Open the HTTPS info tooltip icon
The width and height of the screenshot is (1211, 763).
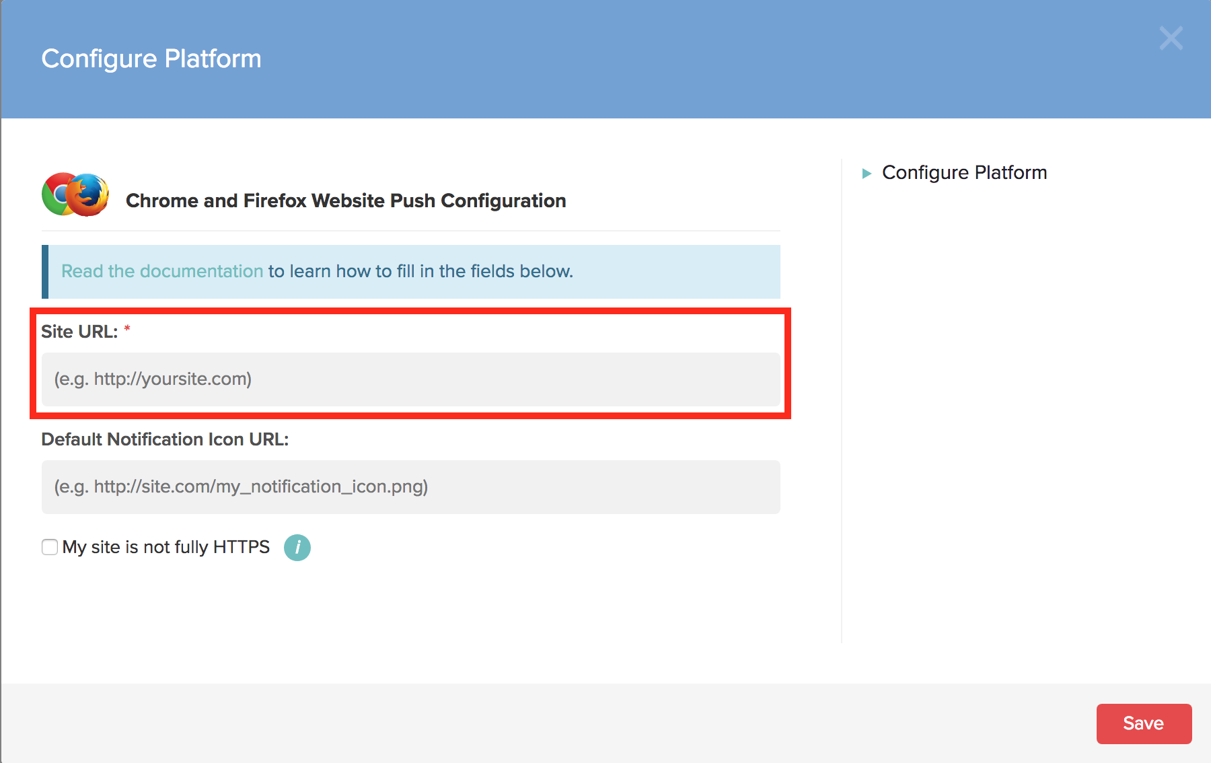[x=297, y=548]
